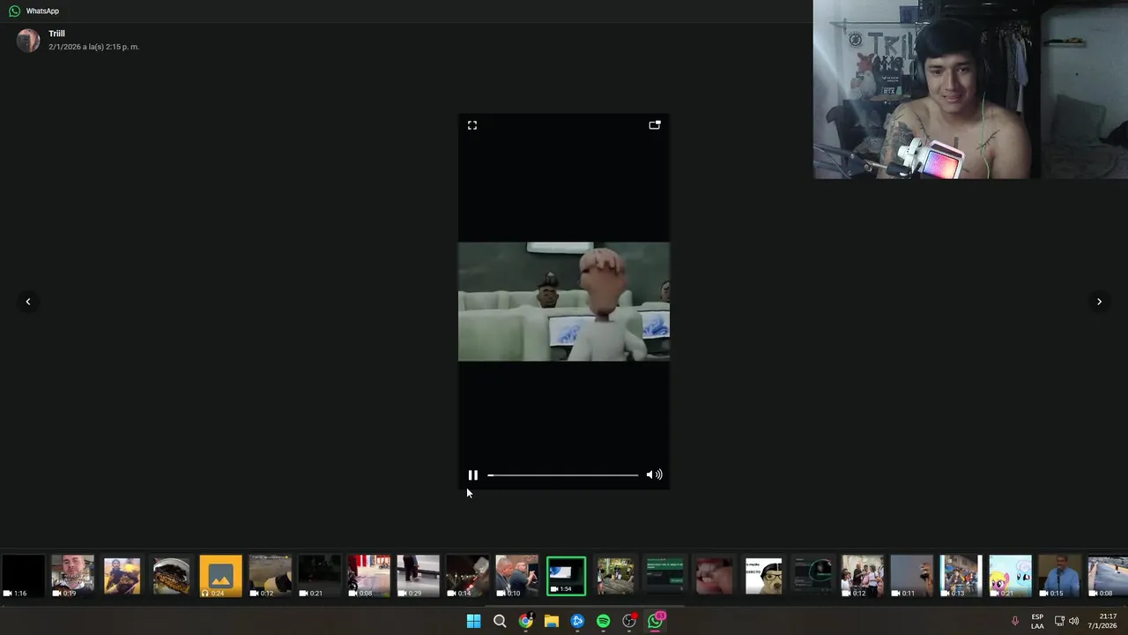Viewport: 1128px width, 635px height.
Task: Go to the previous media item
Action: coord(28,302)
